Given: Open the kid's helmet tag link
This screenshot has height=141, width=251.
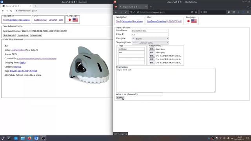Looking at the screenshot, I should point(31,71).
